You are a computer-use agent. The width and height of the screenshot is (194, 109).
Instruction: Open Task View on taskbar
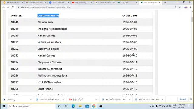pyautogui.click(x=66, y=106)
